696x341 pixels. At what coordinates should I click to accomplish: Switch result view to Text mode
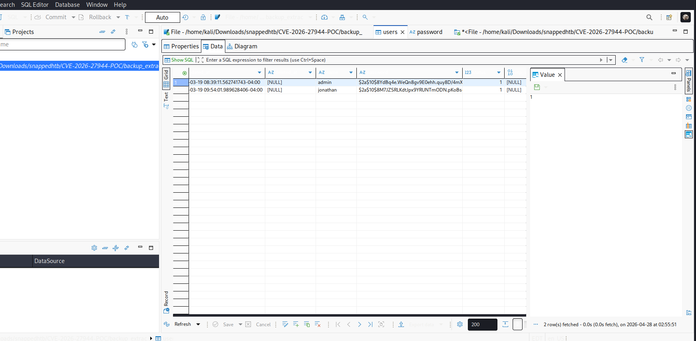coord(166,100)
